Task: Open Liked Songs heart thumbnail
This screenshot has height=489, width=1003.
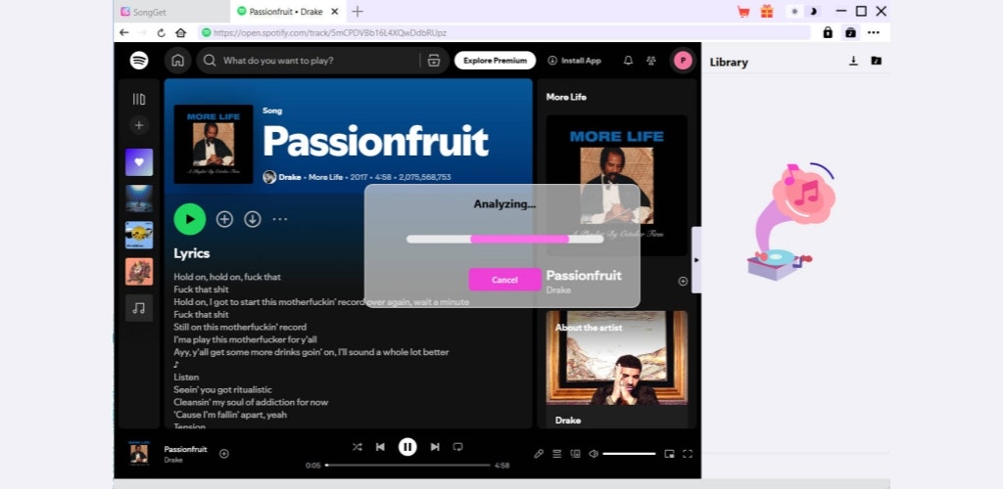Action: click(139, 162)
